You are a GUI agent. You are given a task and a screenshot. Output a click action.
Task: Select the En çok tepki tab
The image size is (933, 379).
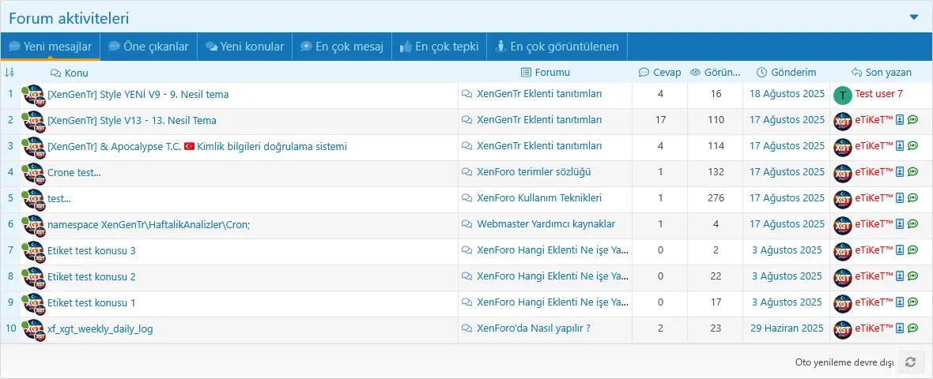[x=440, y=47]
